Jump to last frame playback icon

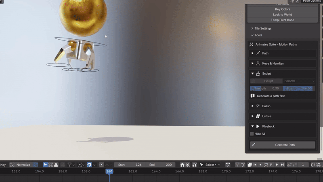(282, 165)
